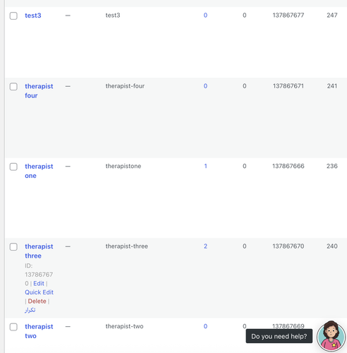Screen dimensions: 347x353
Task: Select slug text 'therapistone'
Action: 123,166
